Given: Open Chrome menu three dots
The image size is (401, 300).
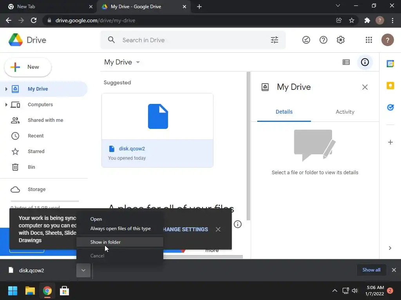Looking at the screenshot, I should pos(392,20).
